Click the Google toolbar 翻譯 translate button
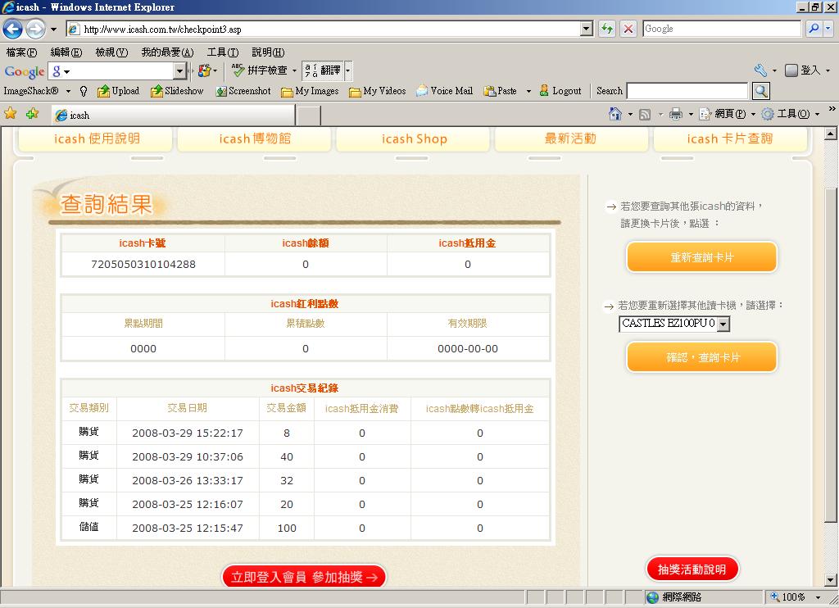The image size is (839, 608). pos(323,70)
